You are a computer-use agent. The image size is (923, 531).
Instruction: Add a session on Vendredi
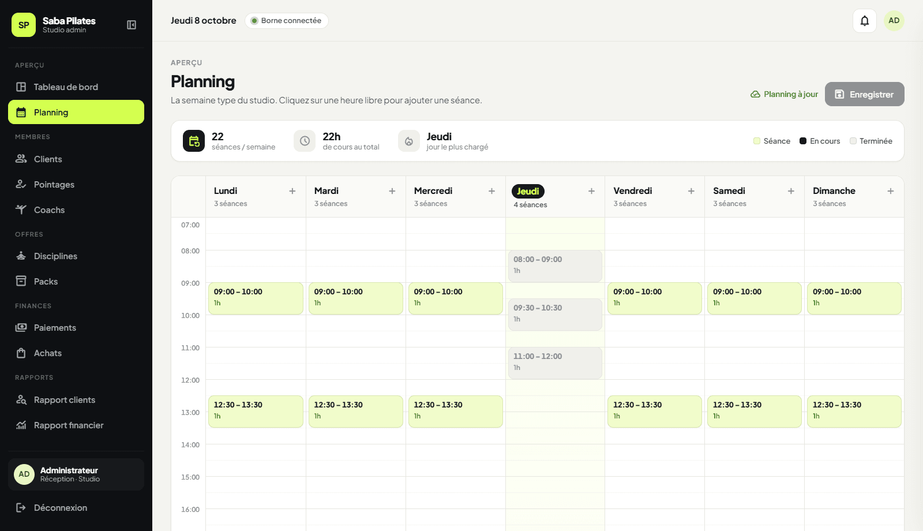click(x=691, y=191)
